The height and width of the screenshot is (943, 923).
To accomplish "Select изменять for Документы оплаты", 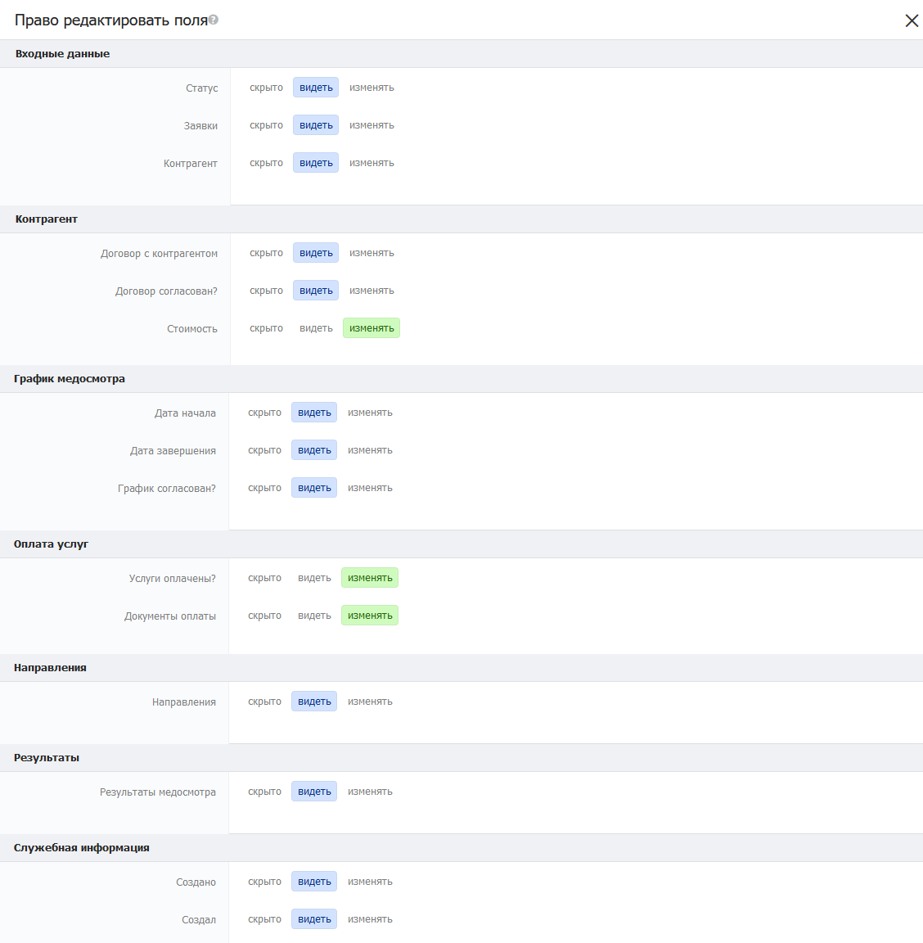I will click(x=370, y=616).
